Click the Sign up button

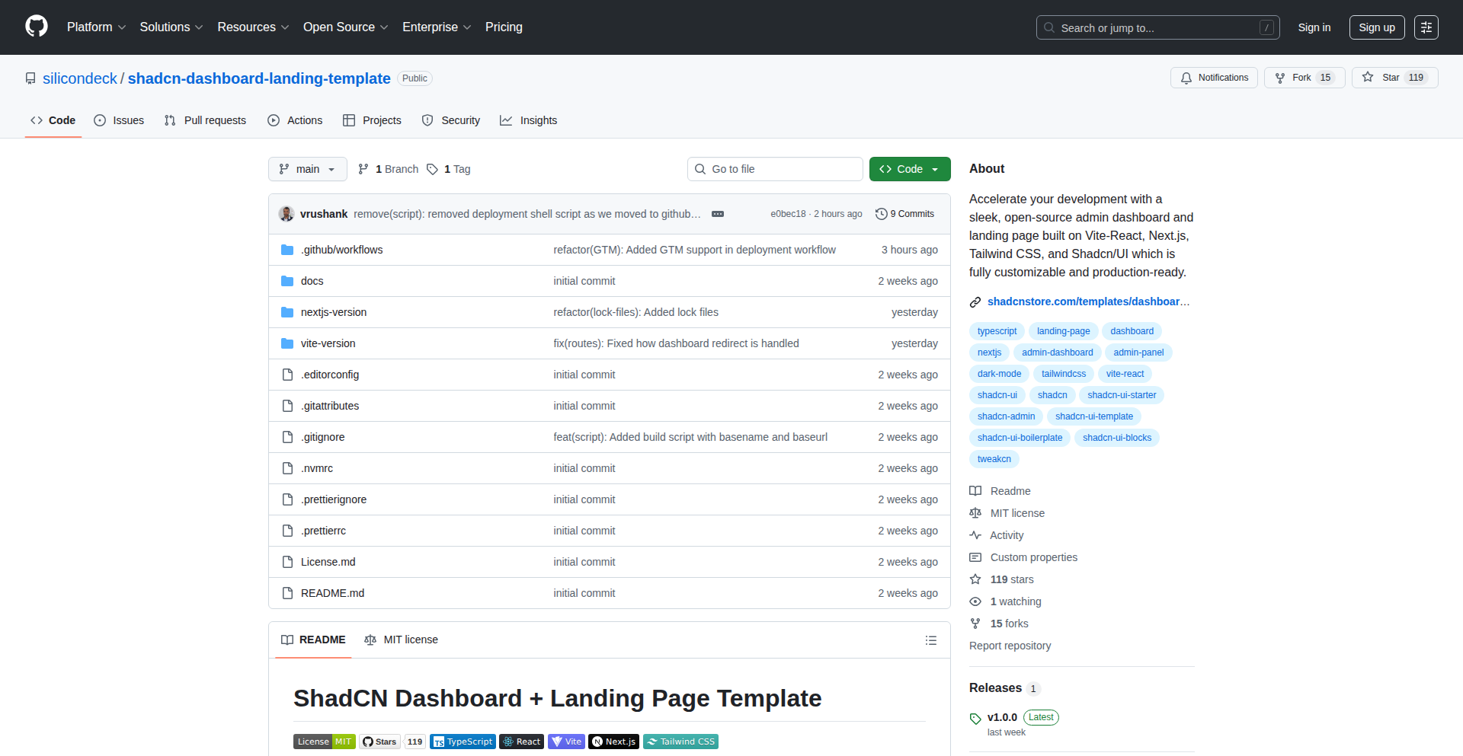[x=1377, y=27]
